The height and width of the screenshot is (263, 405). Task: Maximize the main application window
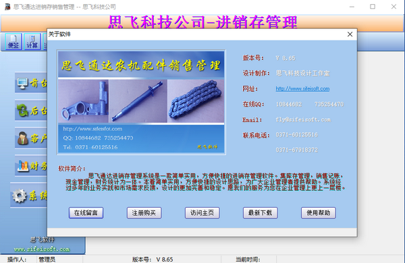[x=373, y=7]
